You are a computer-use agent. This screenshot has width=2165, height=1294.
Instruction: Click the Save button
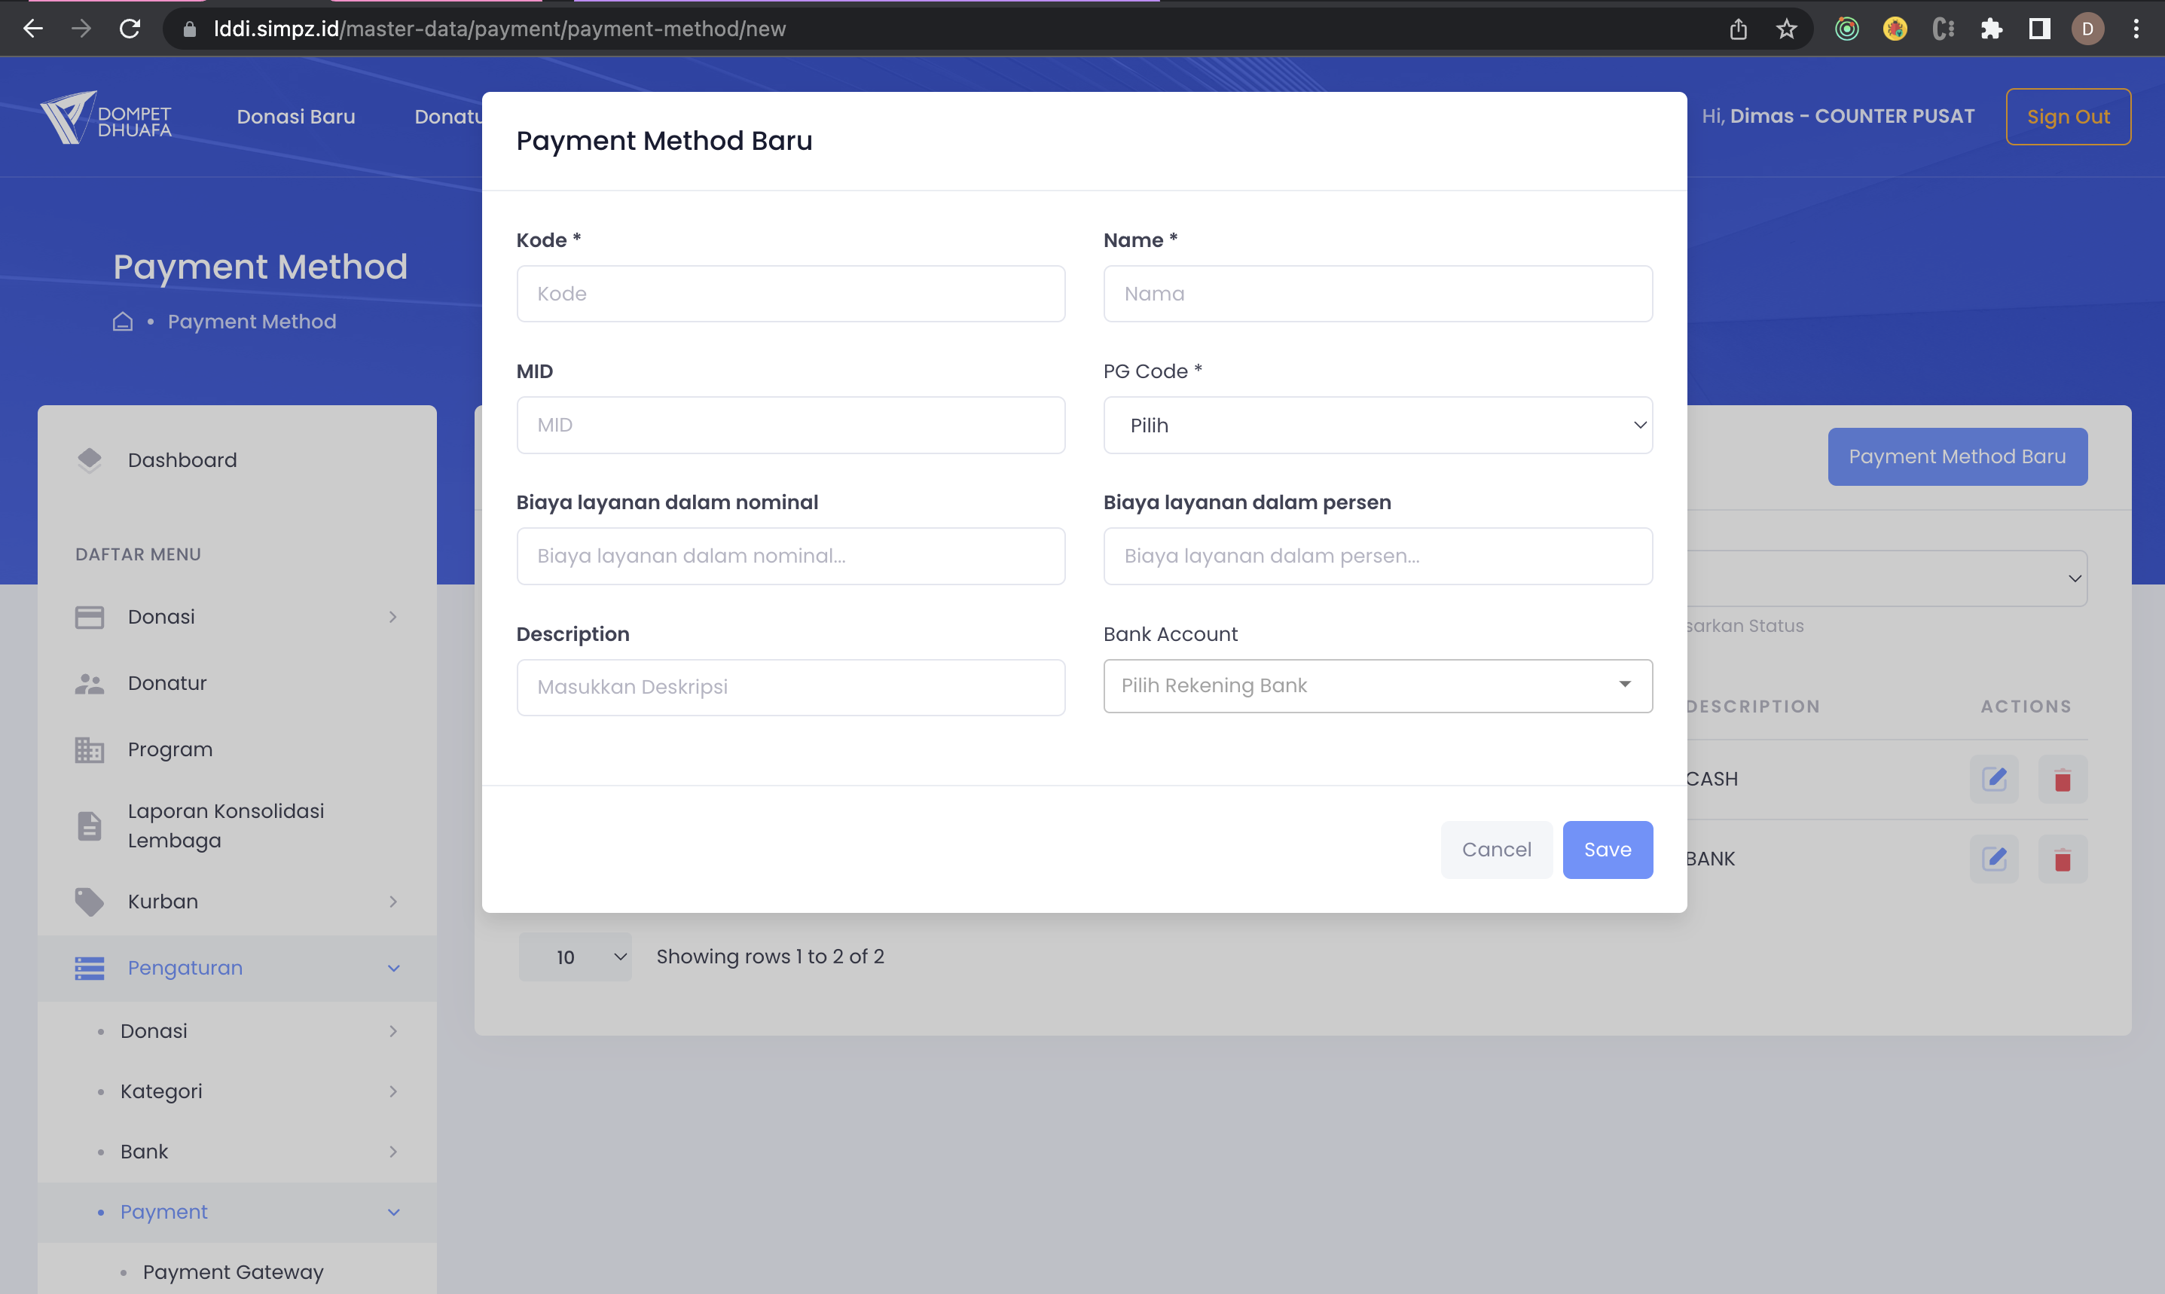point(1606,850)
